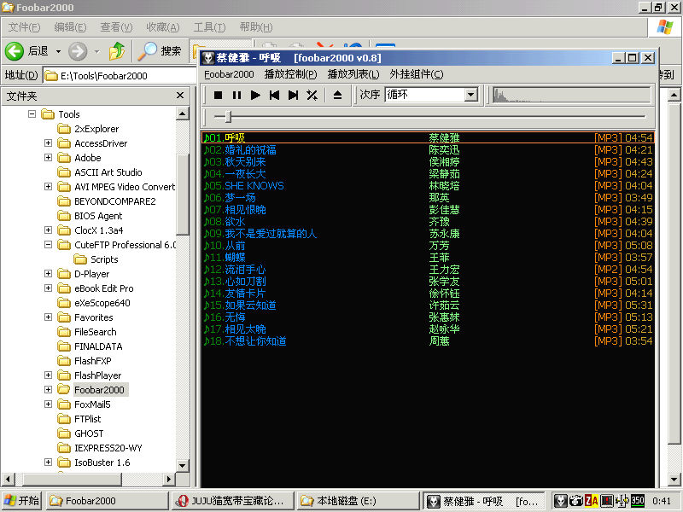Open the playback order dropdown
This screenshot has width=683, height=512.
point(470,95)
